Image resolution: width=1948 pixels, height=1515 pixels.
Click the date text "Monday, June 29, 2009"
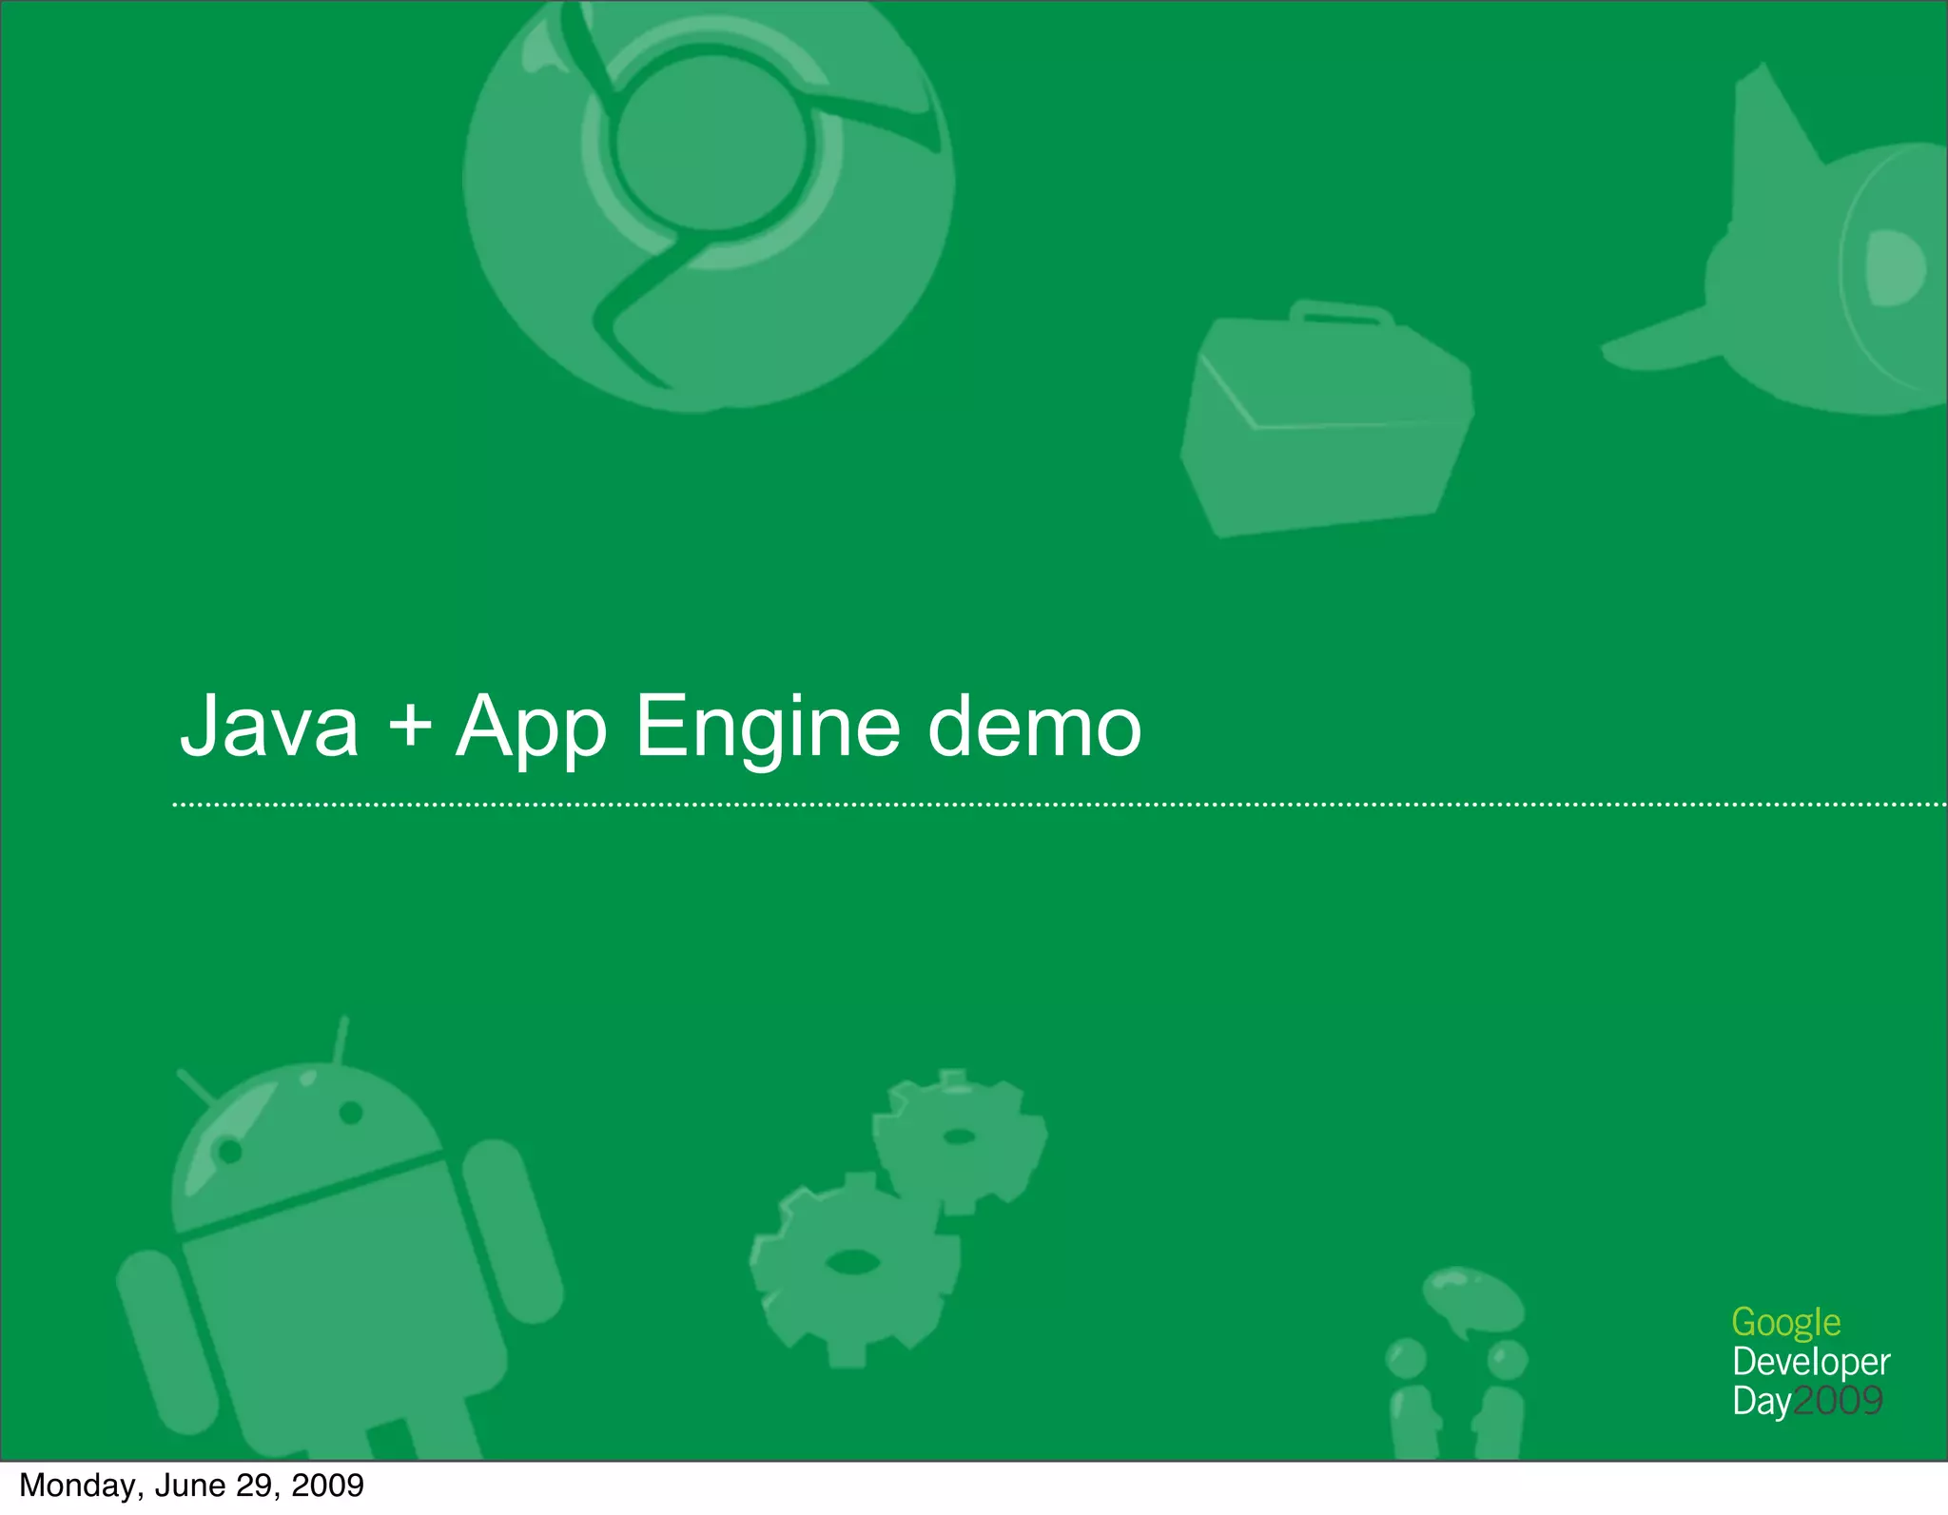coord(191,1486)
